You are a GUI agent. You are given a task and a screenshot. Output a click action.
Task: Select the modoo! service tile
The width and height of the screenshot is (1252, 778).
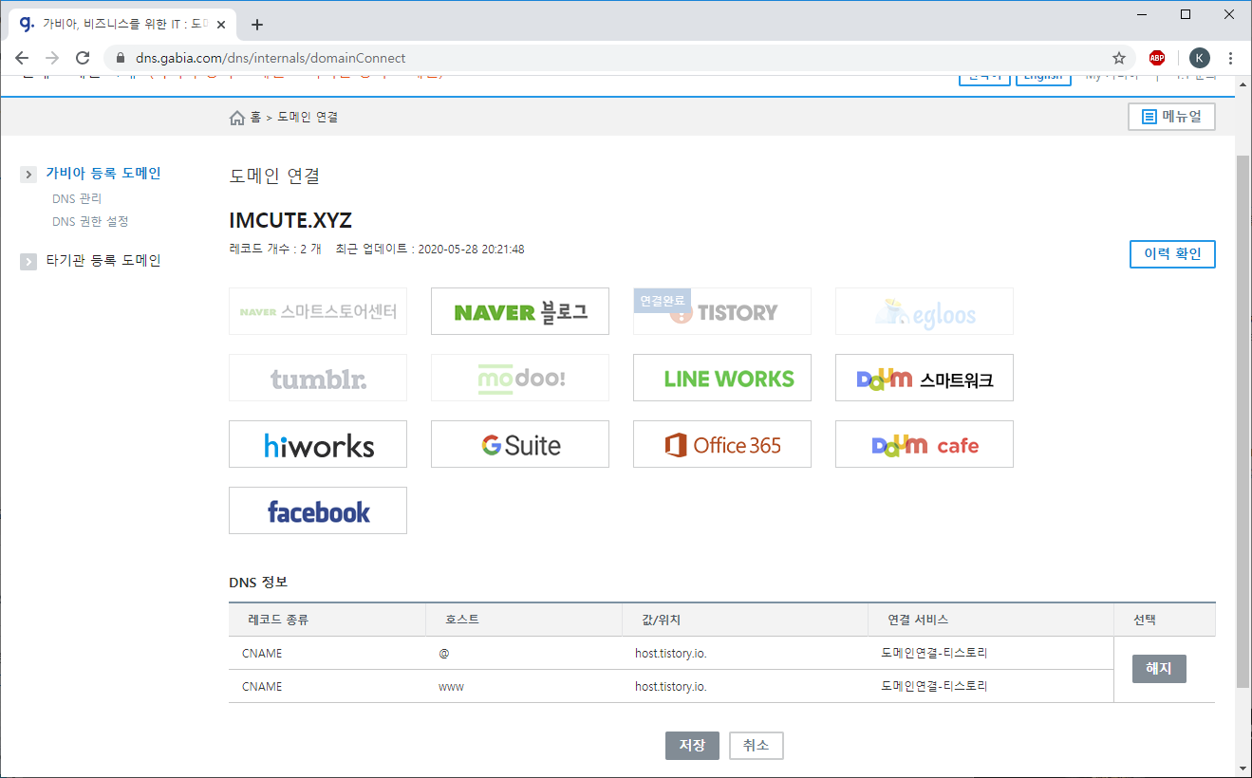[x=520, y=378]
